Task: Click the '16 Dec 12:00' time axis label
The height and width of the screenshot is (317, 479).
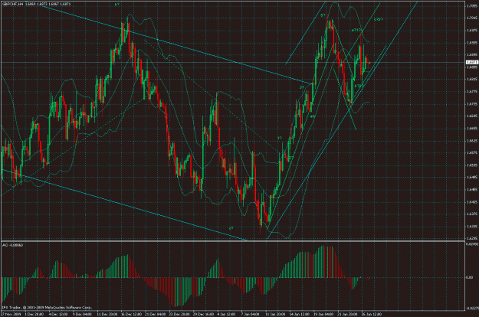Action: pos(131,314)
